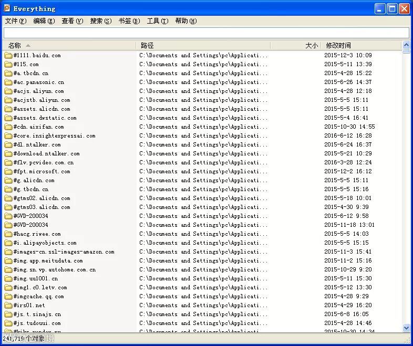Open the 帮助(H) help menu
The width and height of the screenshot is (413, 346).
186,21
